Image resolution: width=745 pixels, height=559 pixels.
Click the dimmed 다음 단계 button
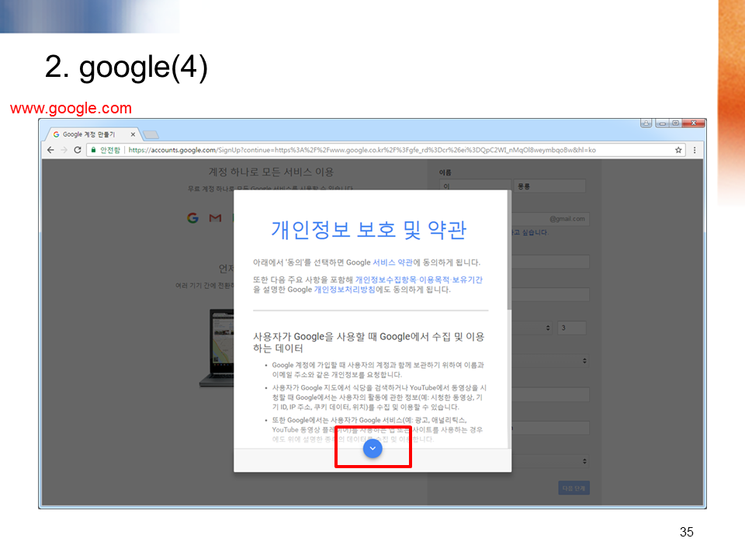click(573, 488)
